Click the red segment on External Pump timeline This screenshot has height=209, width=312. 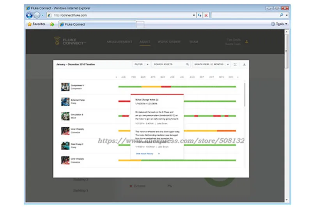[124, 101]
